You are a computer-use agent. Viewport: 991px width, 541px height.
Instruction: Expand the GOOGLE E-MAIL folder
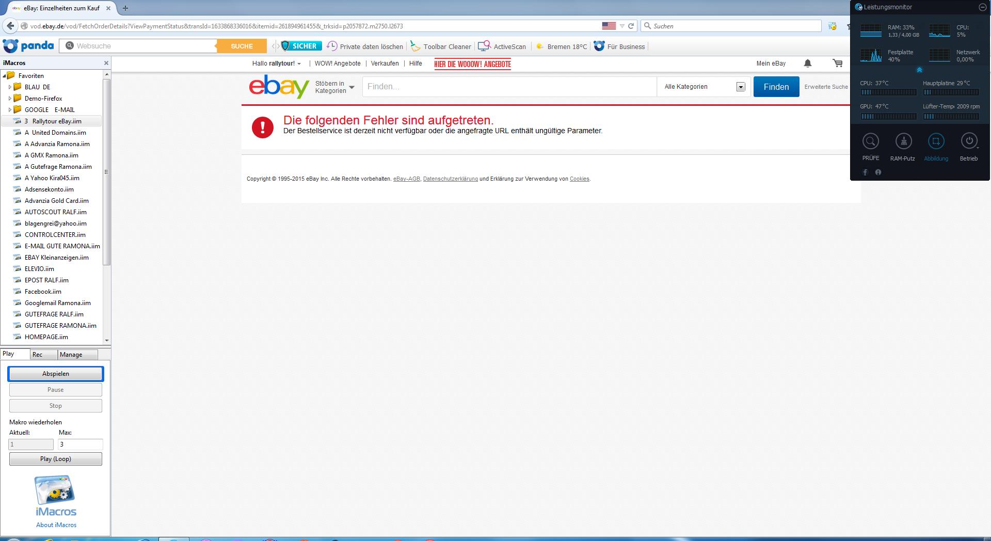10,110
